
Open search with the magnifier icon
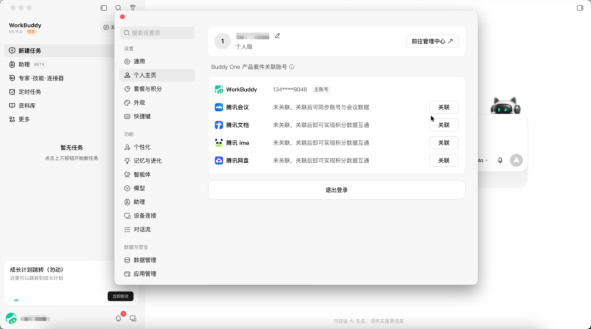118,7
